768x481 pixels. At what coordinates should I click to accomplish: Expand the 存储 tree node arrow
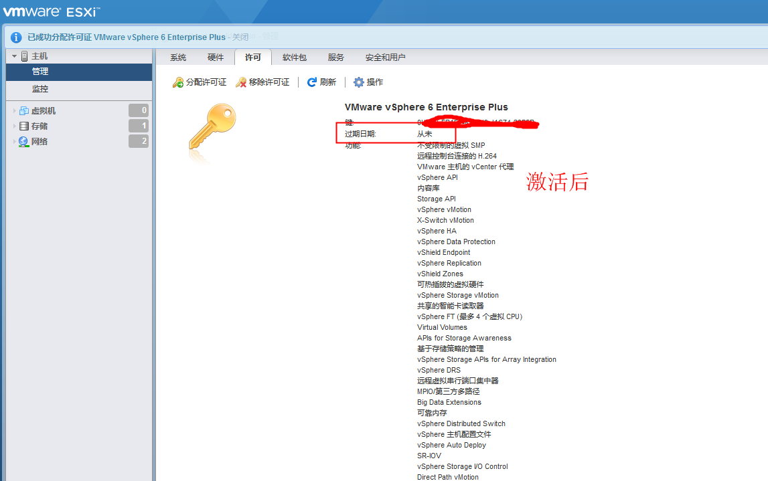click(x=14, y=126)
